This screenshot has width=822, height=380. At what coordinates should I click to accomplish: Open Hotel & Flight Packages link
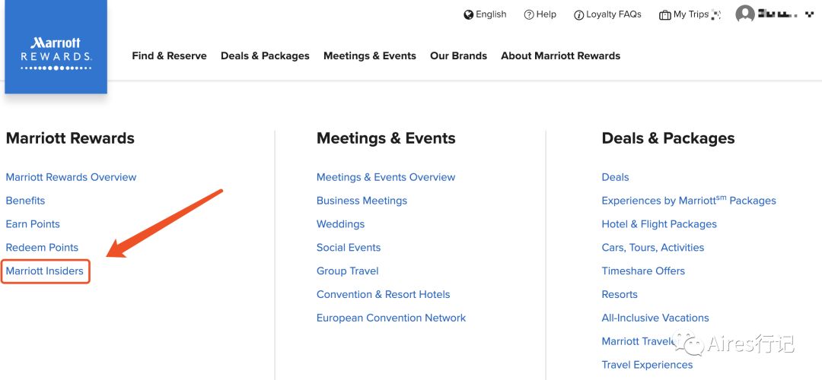[x=659, y=224]
